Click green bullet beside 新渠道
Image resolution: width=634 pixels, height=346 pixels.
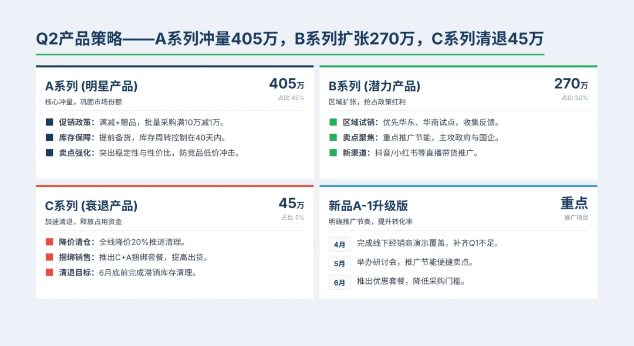click(x=333, y=152)
